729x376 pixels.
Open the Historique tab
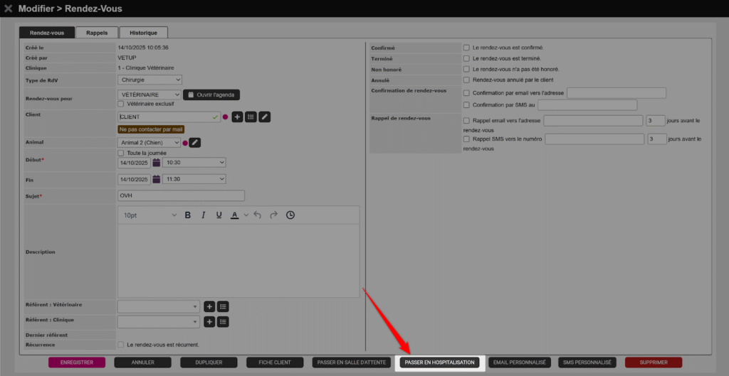pyautogui.click(x=144, y=33)
